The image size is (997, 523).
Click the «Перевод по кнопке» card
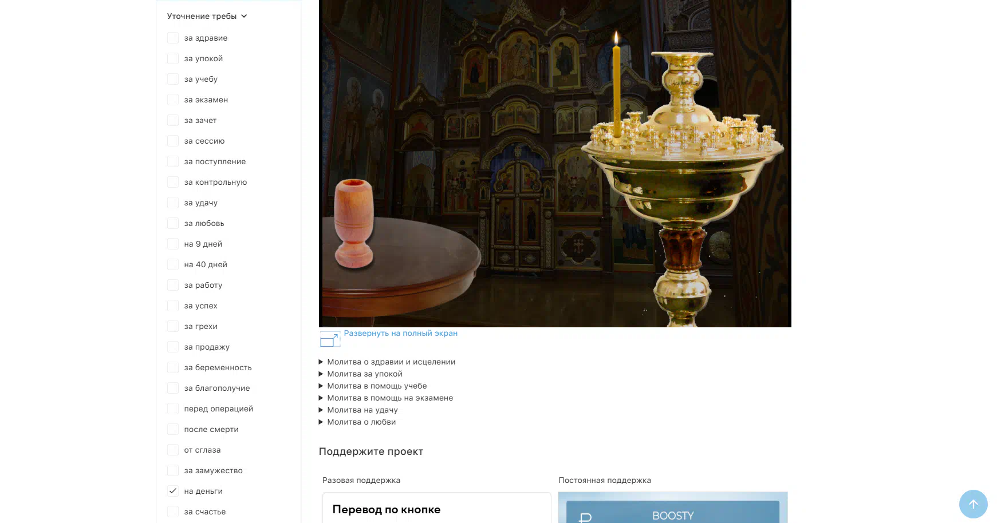pyautogui.click(x=437, y=508)
